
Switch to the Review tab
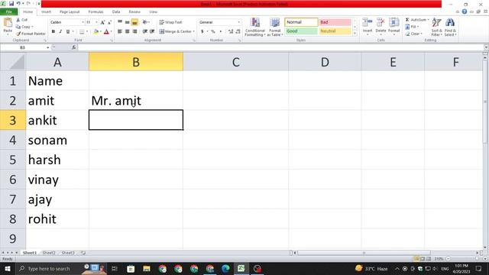click(x=134, y=12)
